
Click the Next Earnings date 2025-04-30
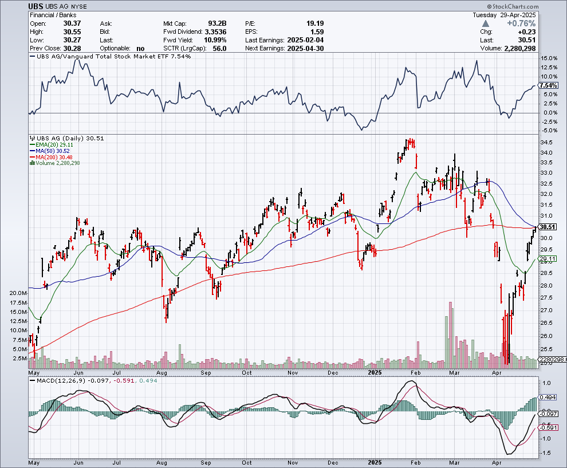click(306, 49)
